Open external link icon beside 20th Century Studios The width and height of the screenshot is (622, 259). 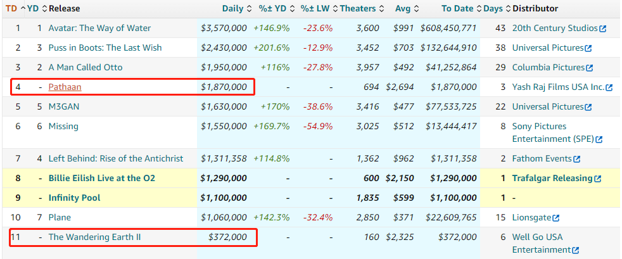point(603,28)
